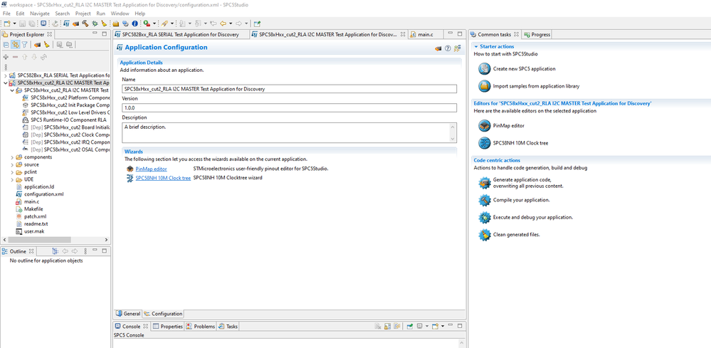Click scroll lock icon in Console toolbar
This screenshot has height=348, width=711.
pos(387,326)
